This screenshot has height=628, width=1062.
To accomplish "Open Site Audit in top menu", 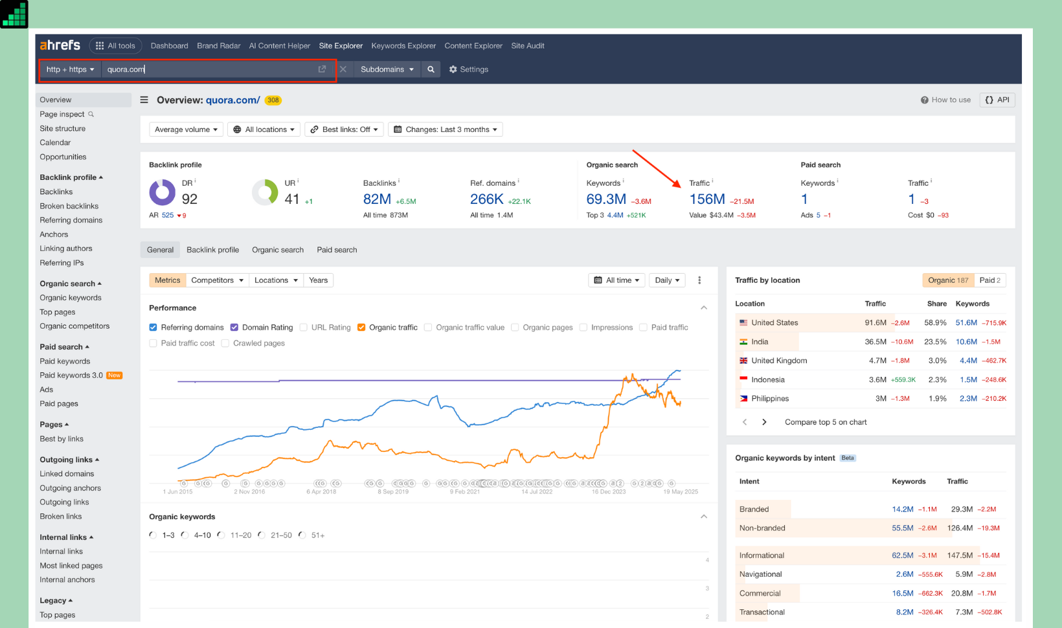I will pyautogui.click(x=528, y=46).
